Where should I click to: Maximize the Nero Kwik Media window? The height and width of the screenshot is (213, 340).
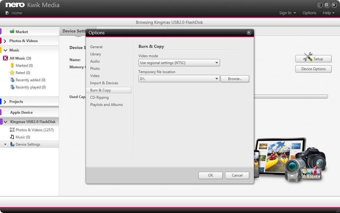[327, 5]
